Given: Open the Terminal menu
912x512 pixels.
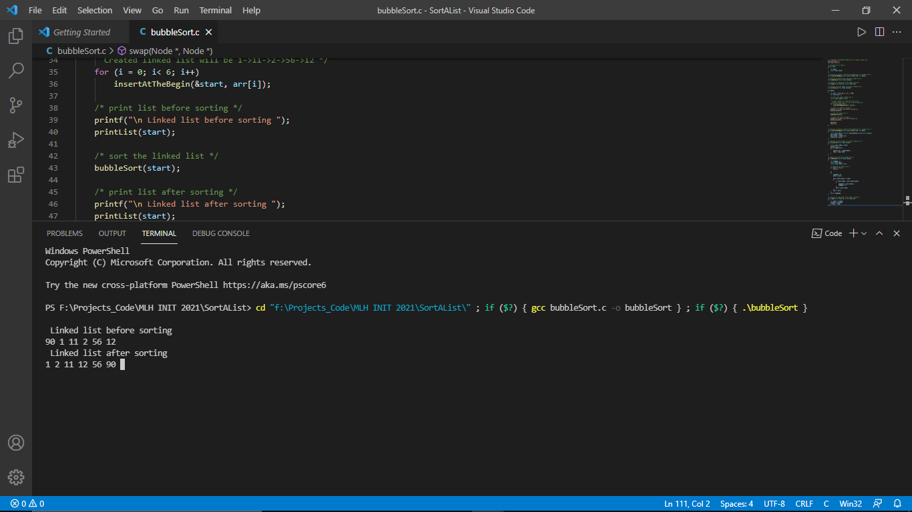Looking at the screenshot, I should [215, 11].
